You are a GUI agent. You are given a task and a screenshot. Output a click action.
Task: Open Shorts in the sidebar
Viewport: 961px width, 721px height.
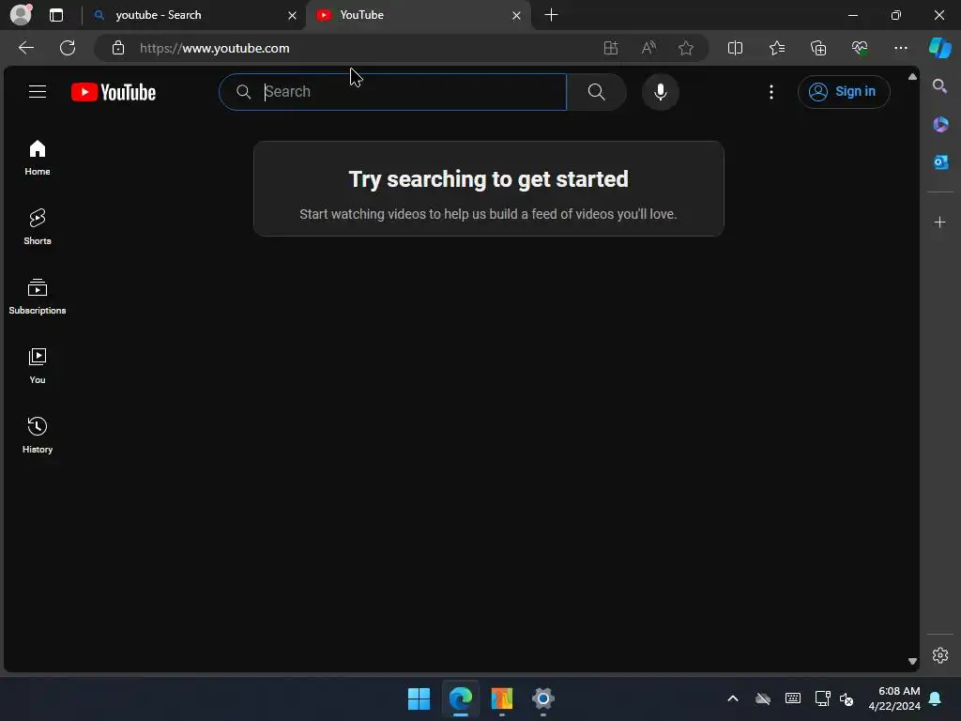38,227
